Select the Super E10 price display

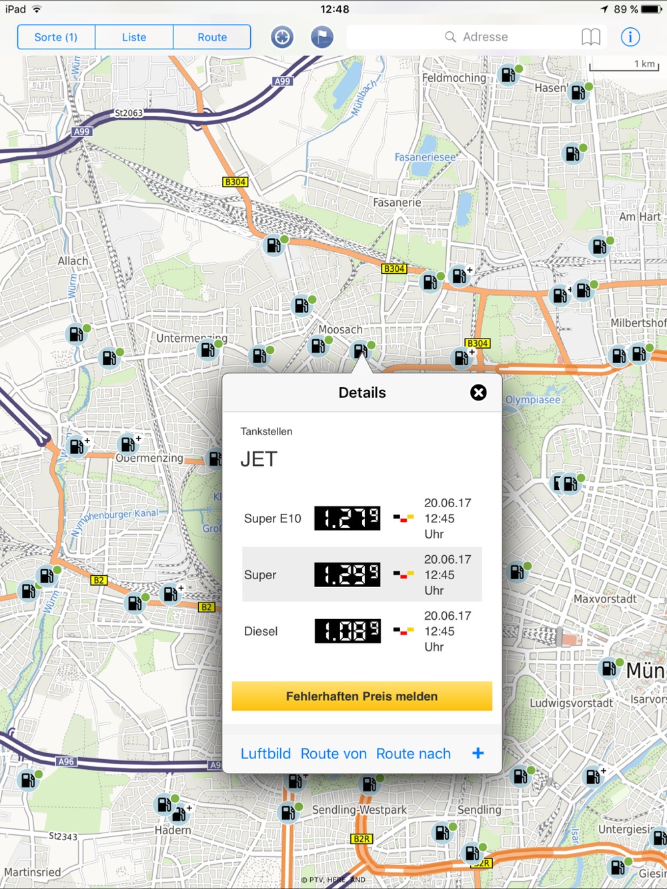pos(348,518)
